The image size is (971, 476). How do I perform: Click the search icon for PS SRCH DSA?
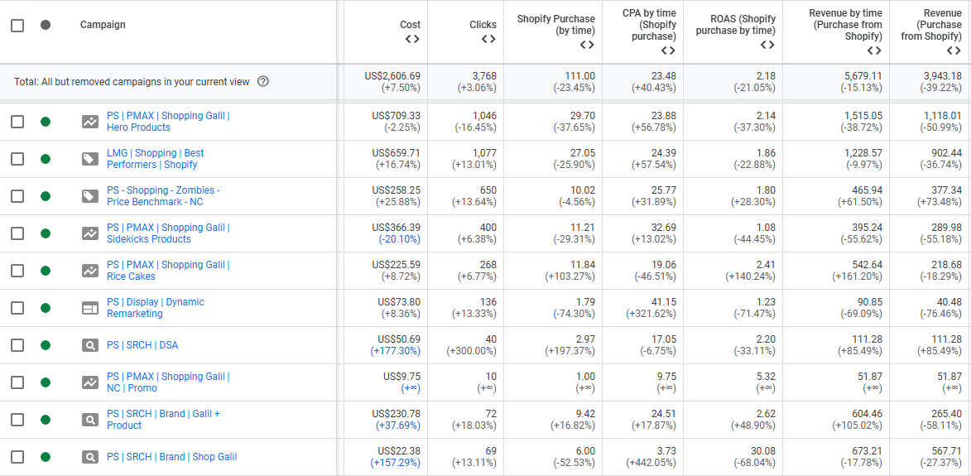coord(90,345)
